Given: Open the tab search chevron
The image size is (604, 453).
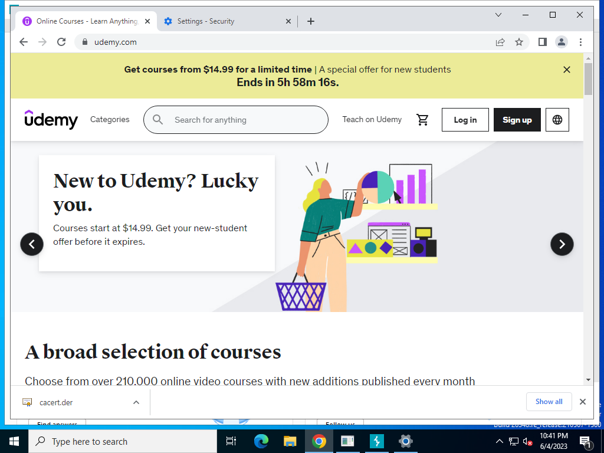Looking at the screenshot, I should tap(498, 15).
